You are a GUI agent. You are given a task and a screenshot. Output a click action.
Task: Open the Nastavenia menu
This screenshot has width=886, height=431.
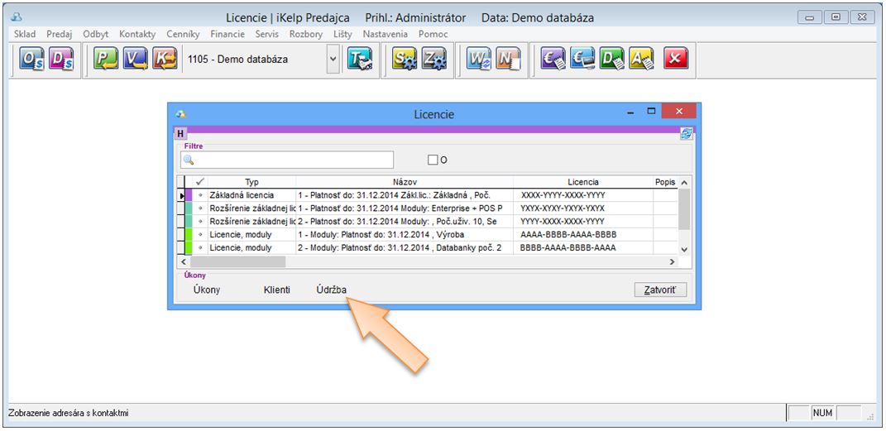tap(386, 34)
